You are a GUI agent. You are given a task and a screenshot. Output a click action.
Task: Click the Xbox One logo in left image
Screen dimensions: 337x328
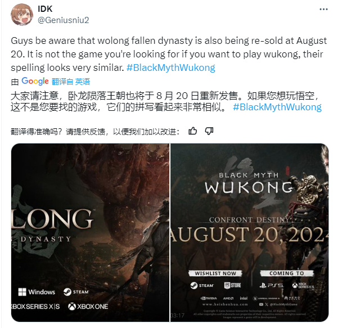tap(88, 307)
